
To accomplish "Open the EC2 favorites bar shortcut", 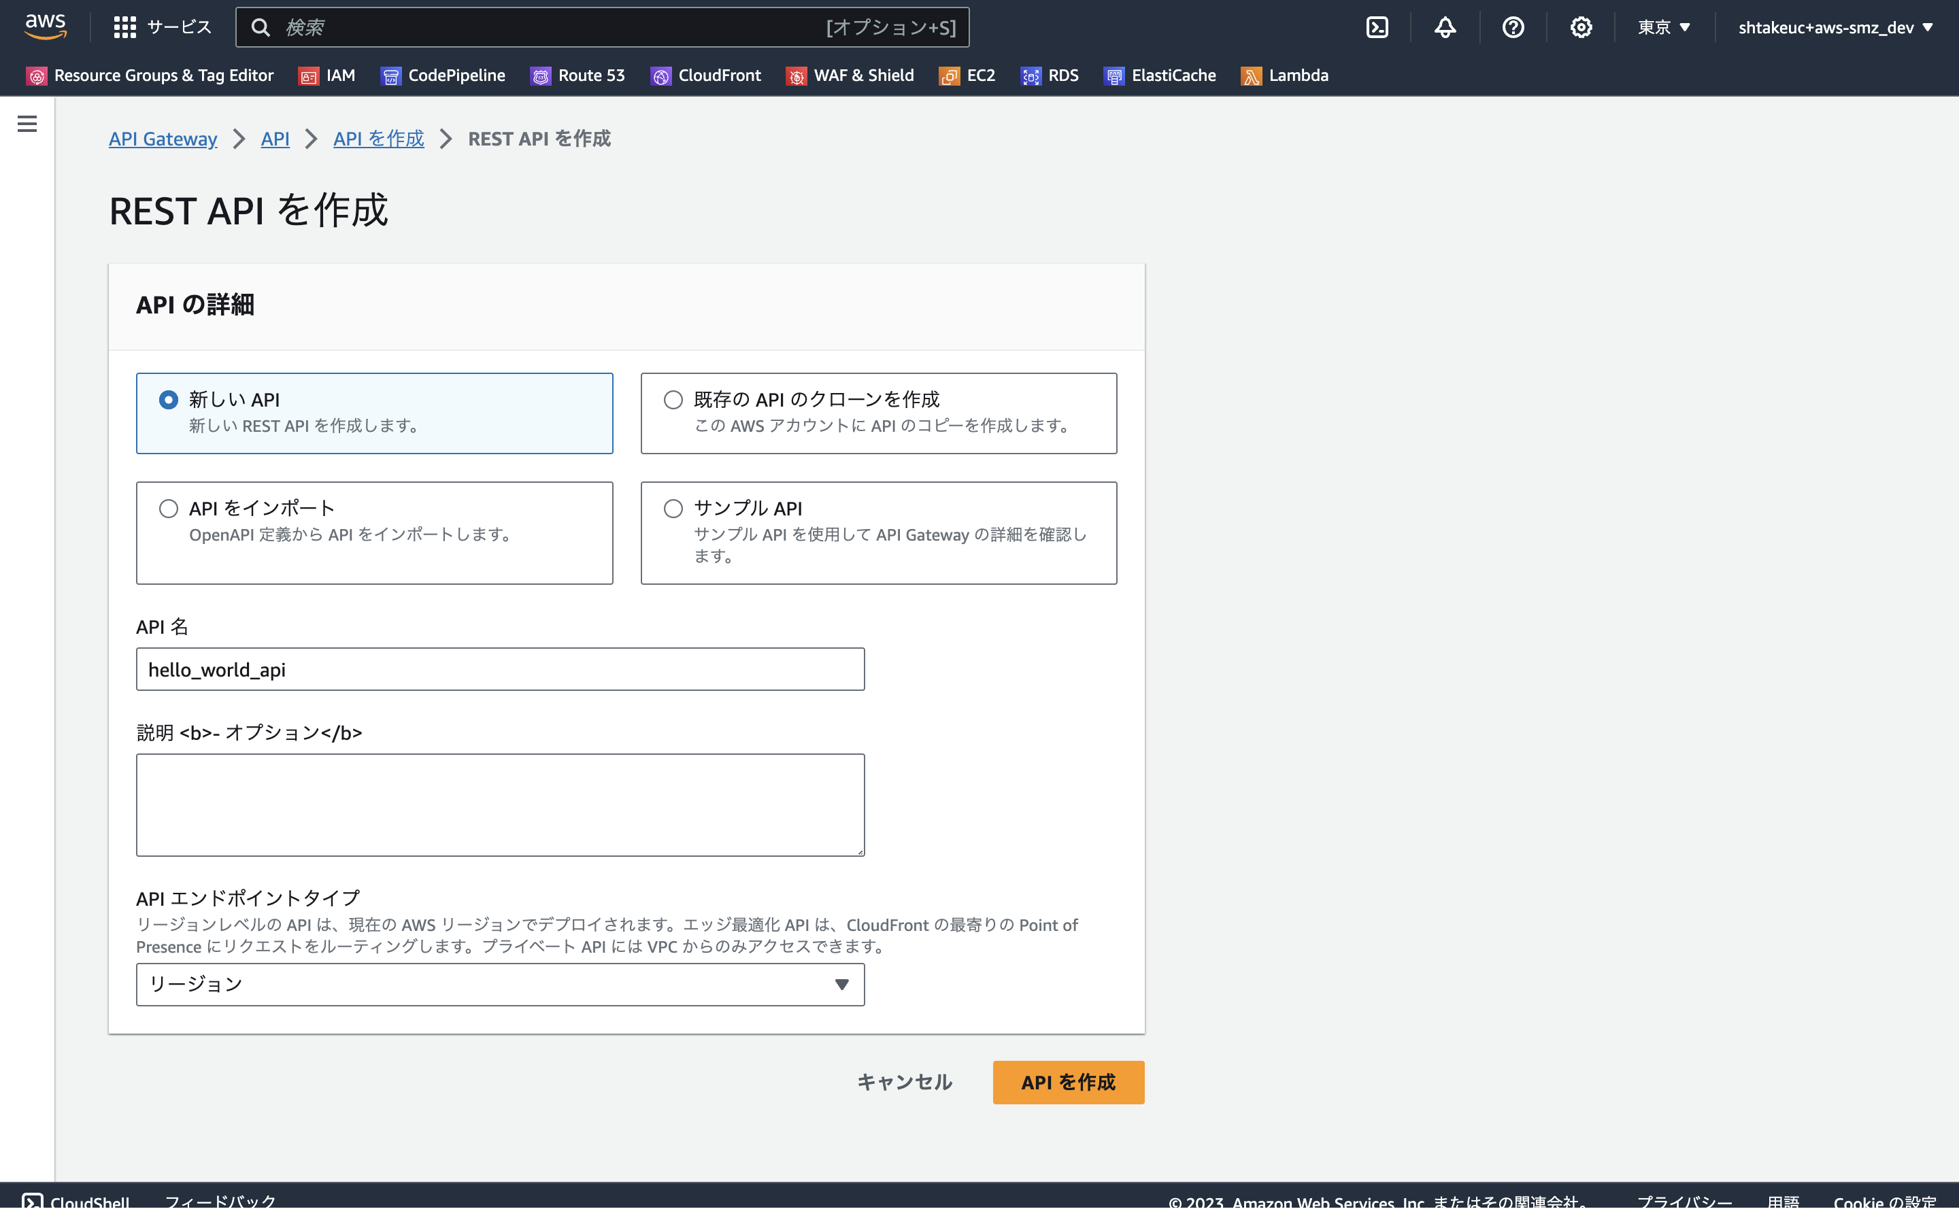I will [967, 76].
